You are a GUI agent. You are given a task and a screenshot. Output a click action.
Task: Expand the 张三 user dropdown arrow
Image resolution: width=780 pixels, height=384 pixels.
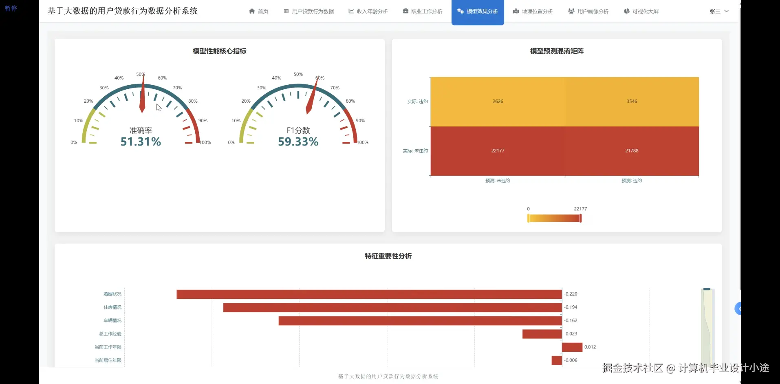[726, 11]
